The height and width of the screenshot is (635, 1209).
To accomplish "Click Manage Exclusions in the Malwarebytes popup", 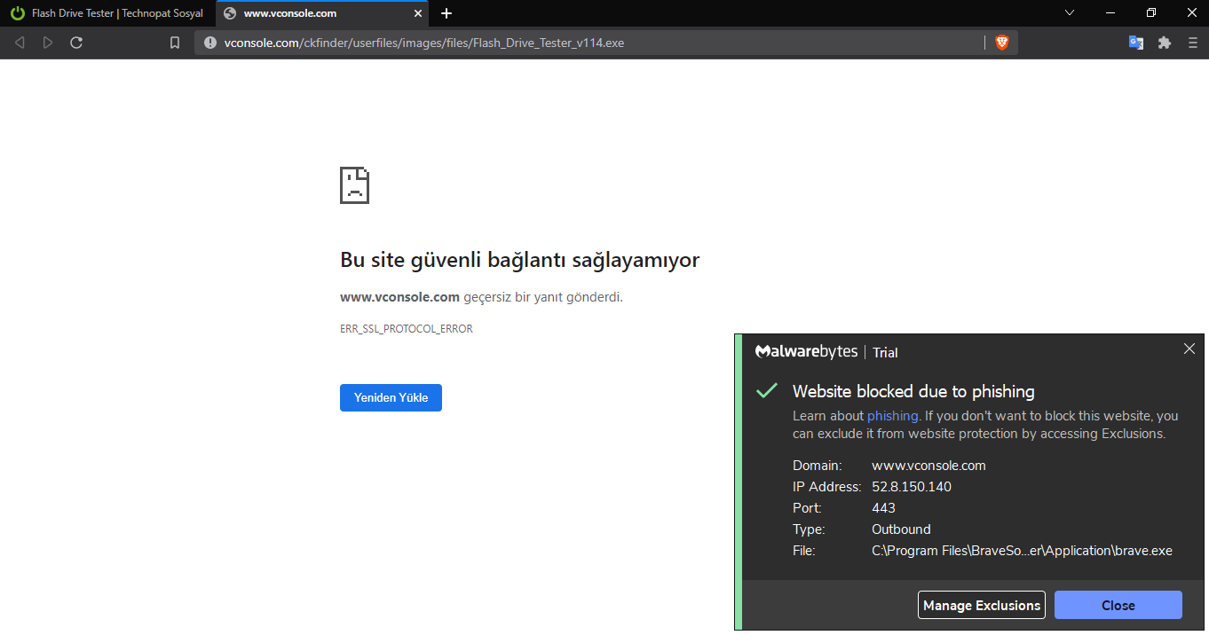I will pyautogui.click(x=982, y=605).
